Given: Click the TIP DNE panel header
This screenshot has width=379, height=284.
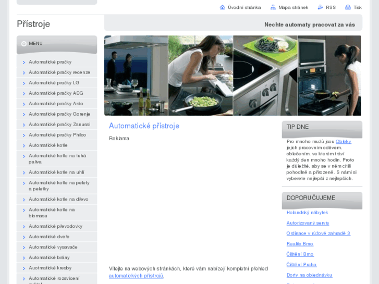Looking at the screenshot, I should 322,130.
